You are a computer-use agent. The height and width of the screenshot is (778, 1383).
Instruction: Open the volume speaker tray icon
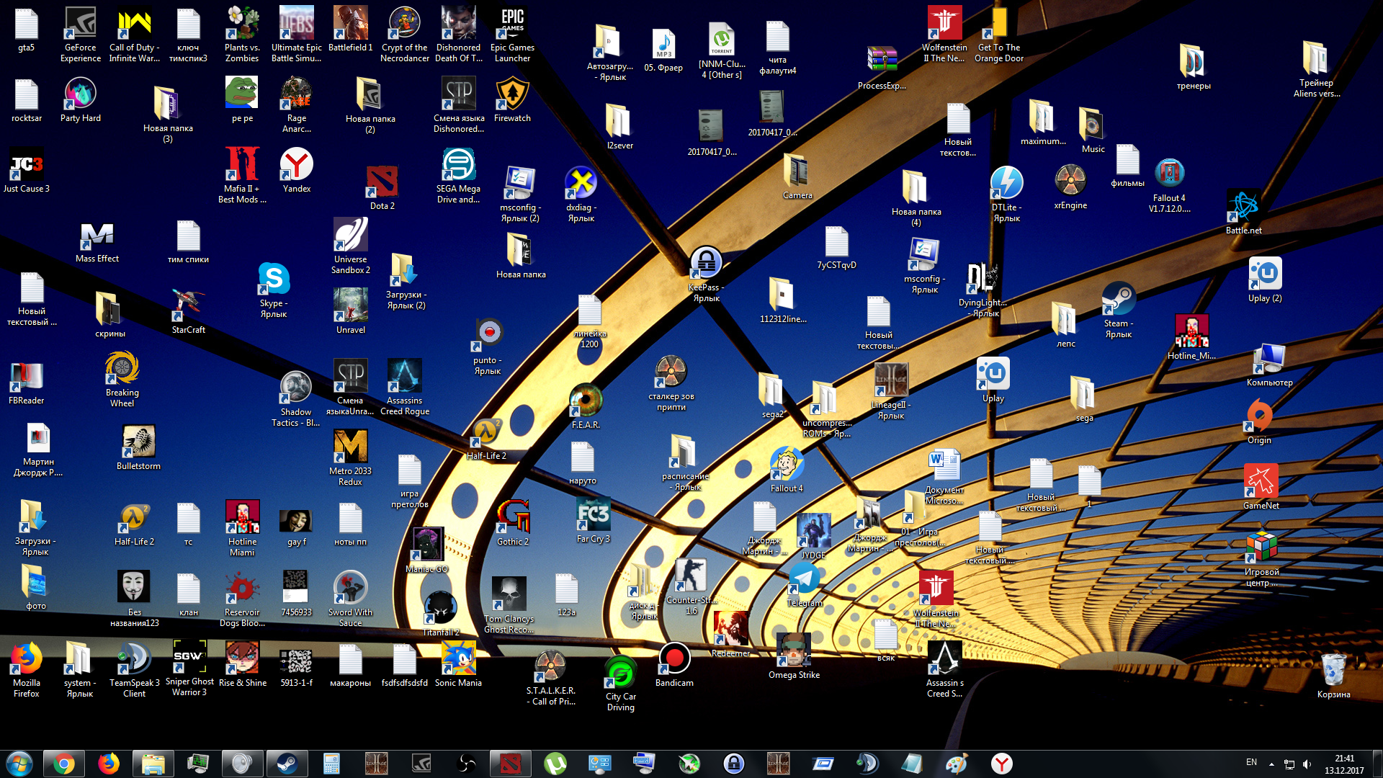click(x=1307, y=764)
